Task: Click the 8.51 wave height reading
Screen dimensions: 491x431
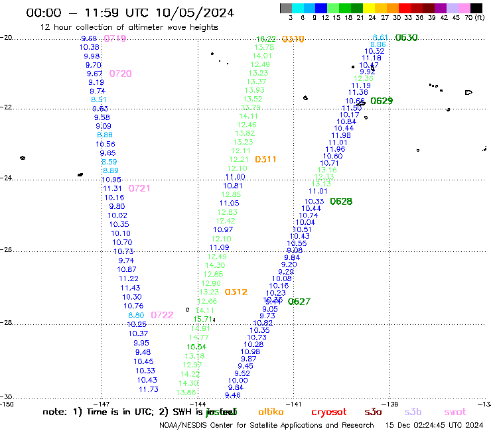Action: [99, 99]
